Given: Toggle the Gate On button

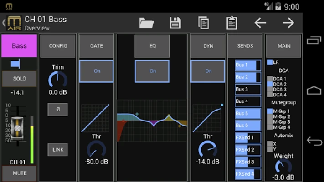Looking at the screenshot, I should 97,71.
